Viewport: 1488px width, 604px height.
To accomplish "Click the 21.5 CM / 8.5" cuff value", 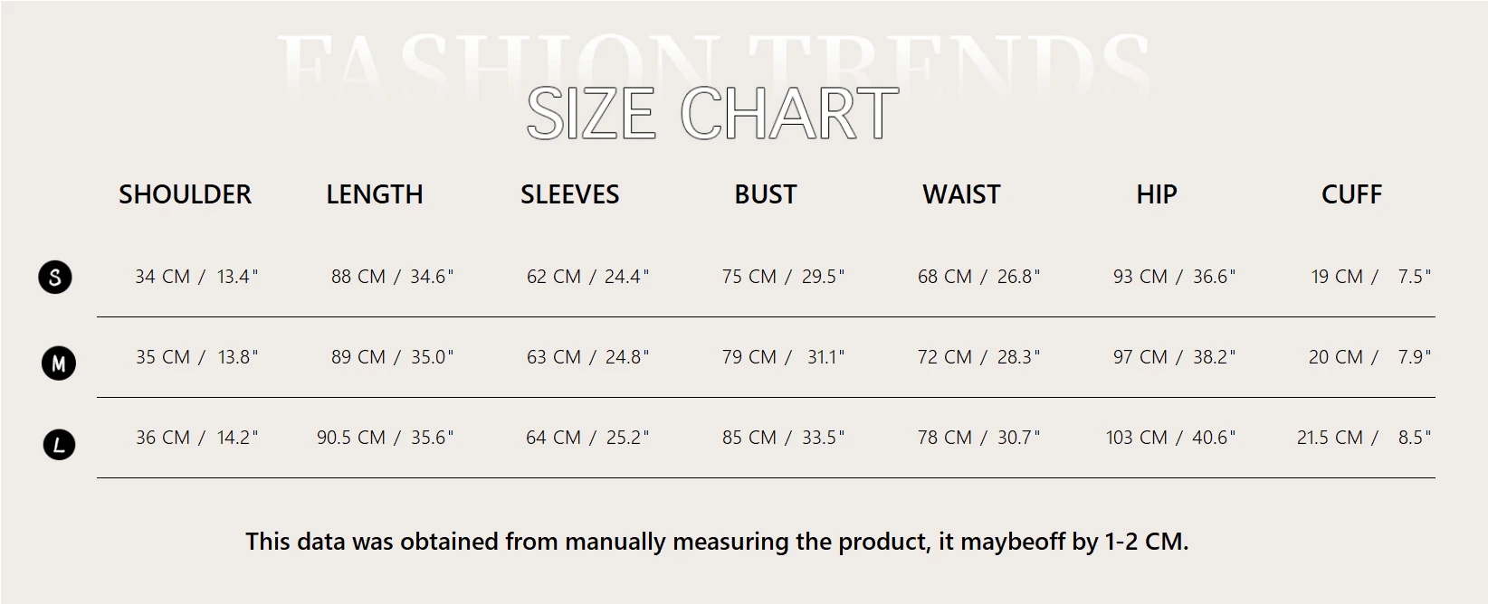I will click(x=1364, y=438).
